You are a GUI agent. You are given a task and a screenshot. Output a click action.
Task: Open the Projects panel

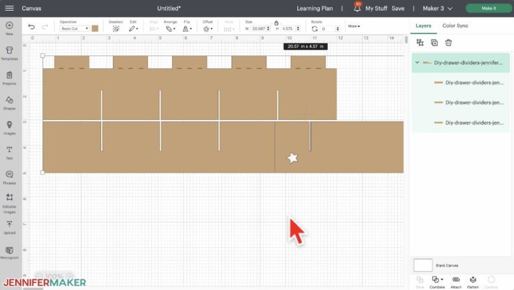(x=9, y=78)
